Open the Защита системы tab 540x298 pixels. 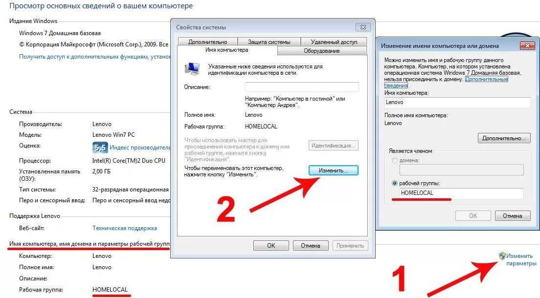click(x=269, y=42)
